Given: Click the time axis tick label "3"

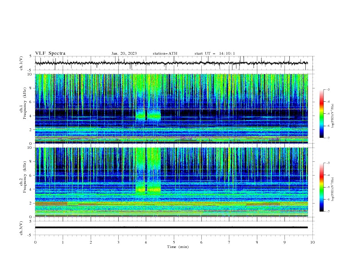Looking at the screenshot, I should coord(118,242).
